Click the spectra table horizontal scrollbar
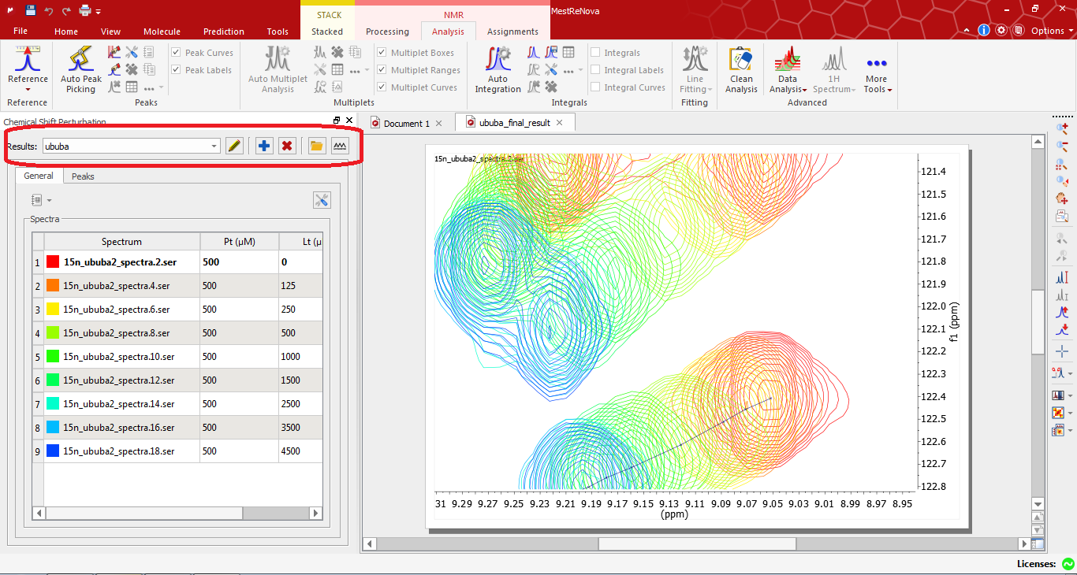This screenshot has height=575, width=1077. click(177, 513)
